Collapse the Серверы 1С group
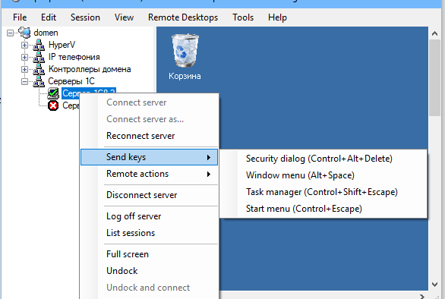The image size is (445, 299). [x=25, y=82]
